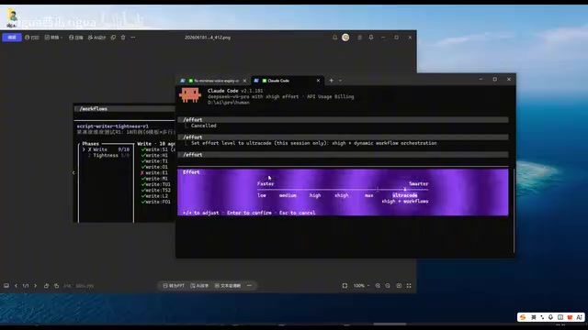The image size is (588, 330).
Task: Open the three-dot more menu in top toolbar
Action: 132,38
